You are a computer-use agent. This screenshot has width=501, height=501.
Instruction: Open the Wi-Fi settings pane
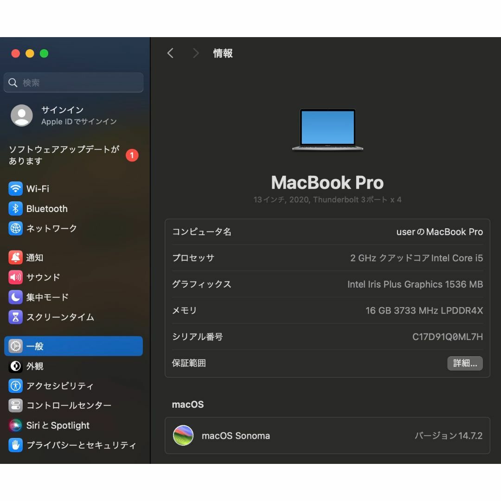click(73, 188)
